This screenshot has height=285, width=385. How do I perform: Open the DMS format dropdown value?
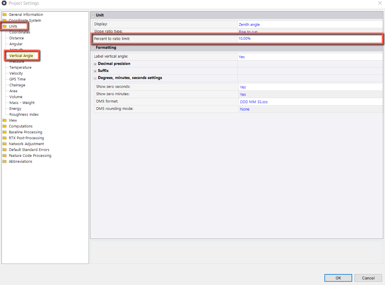click(x=254, y=102)
